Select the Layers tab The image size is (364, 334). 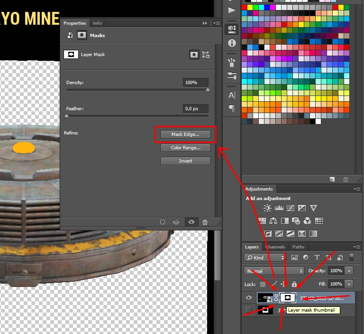(x=252, y=247)
